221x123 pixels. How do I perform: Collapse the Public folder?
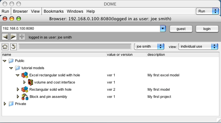pyautogui.click(x=5, y=61)
